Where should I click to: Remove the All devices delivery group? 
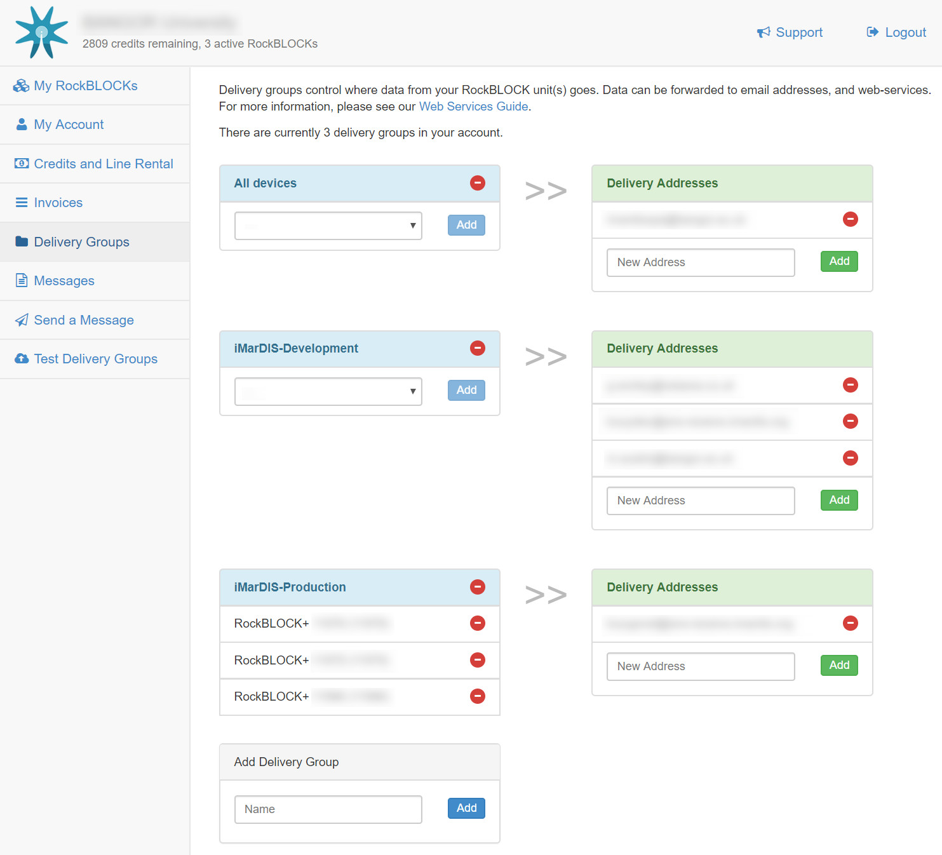point(478,183)
